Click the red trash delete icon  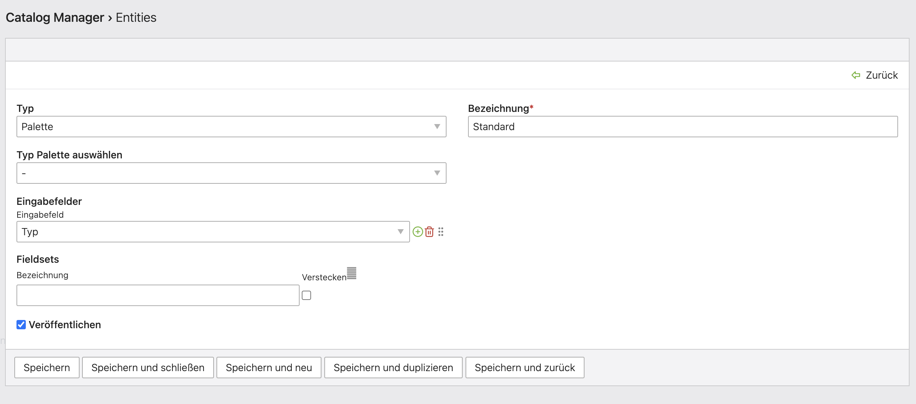pos(429,232)
